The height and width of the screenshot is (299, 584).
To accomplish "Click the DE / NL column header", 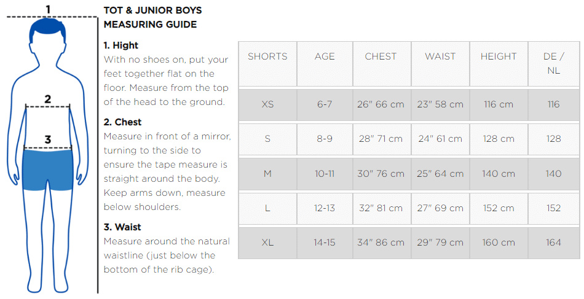I will tap(553, 63).
